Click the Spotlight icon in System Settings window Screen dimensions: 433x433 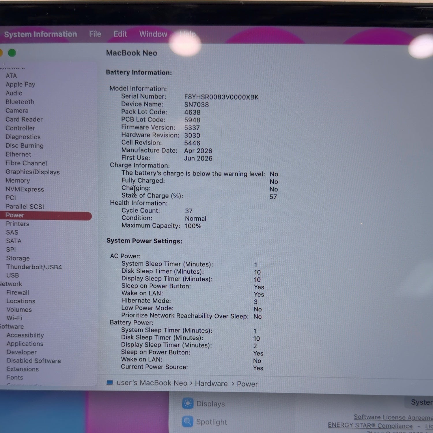coord(188,421)
